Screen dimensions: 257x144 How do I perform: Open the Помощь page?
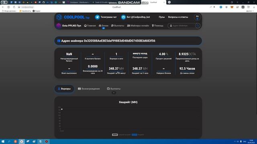pyautogui.click(x=157, y=26)
